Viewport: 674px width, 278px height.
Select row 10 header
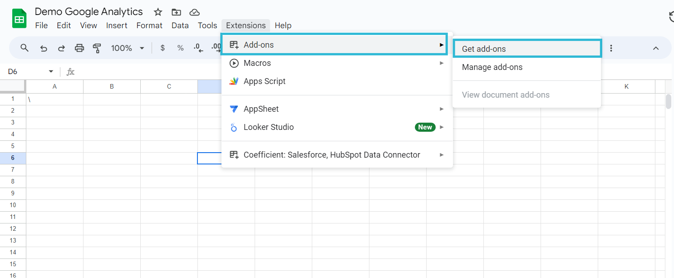coord(13,205)
